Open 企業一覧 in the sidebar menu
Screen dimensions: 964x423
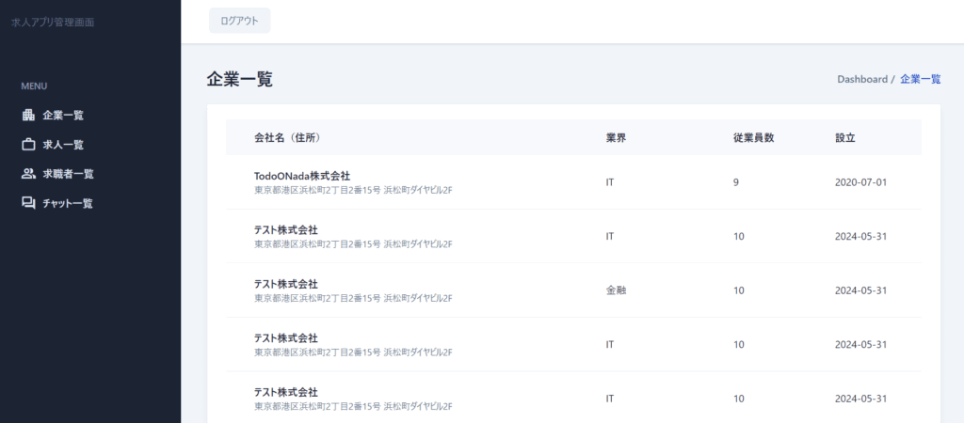[63, 116]
